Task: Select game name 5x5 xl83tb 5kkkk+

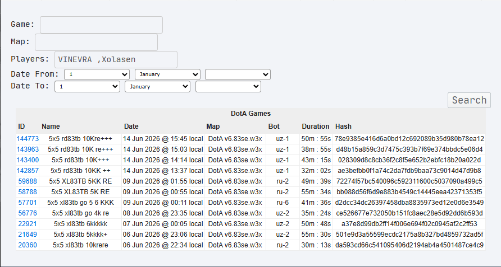Action: pyautogui.click(x=80, y=235)
